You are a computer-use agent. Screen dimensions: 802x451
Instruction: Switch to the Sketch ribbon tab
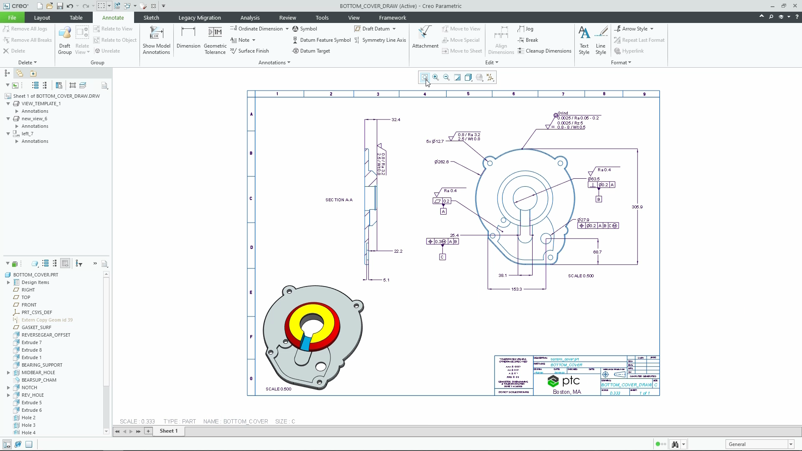[151, 18]
